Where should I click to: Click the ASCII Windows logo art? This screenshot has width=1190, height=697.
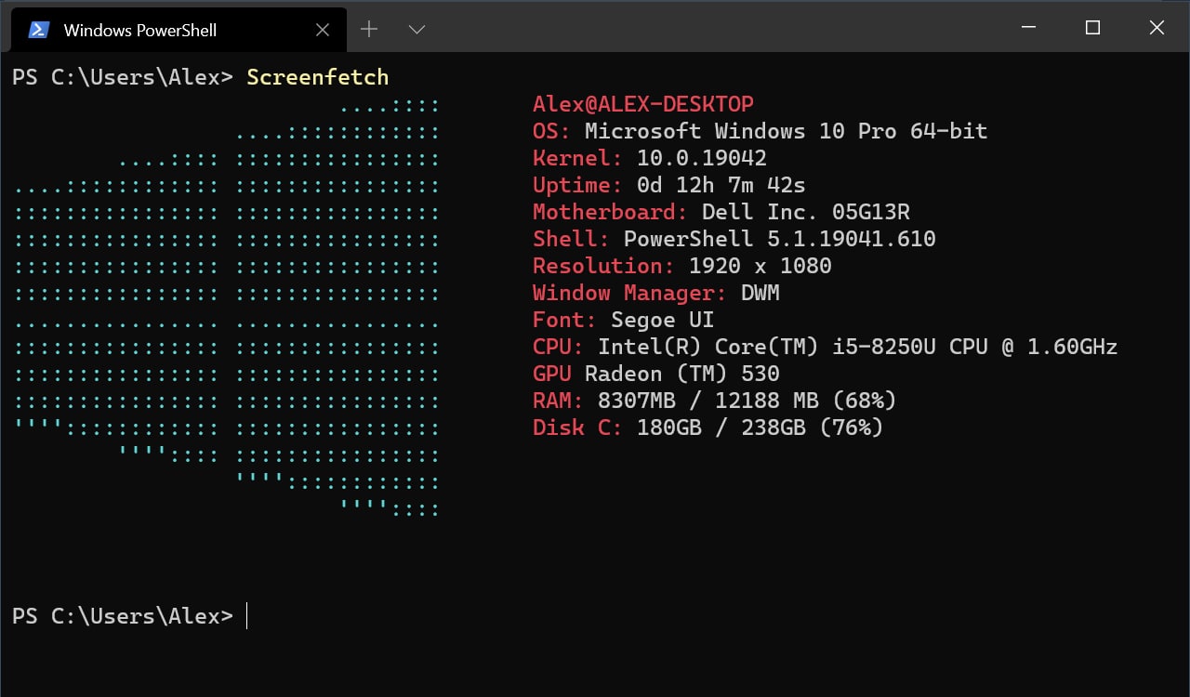click(x=227, y=307)
